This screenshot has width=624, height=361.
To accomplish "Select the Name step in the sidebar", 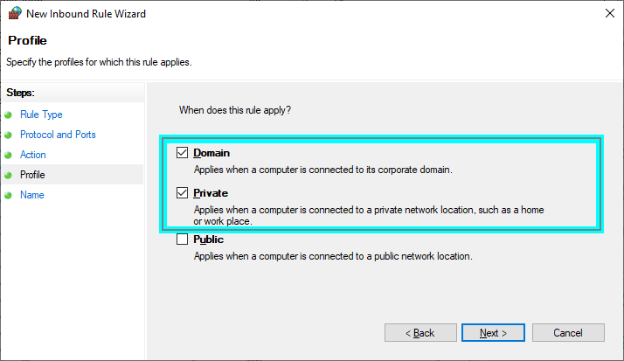I will [x=31, y=195].
